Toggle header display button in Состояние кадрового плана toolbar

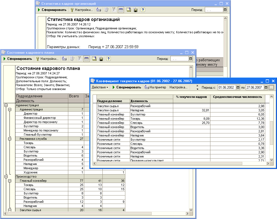(86, 59)
